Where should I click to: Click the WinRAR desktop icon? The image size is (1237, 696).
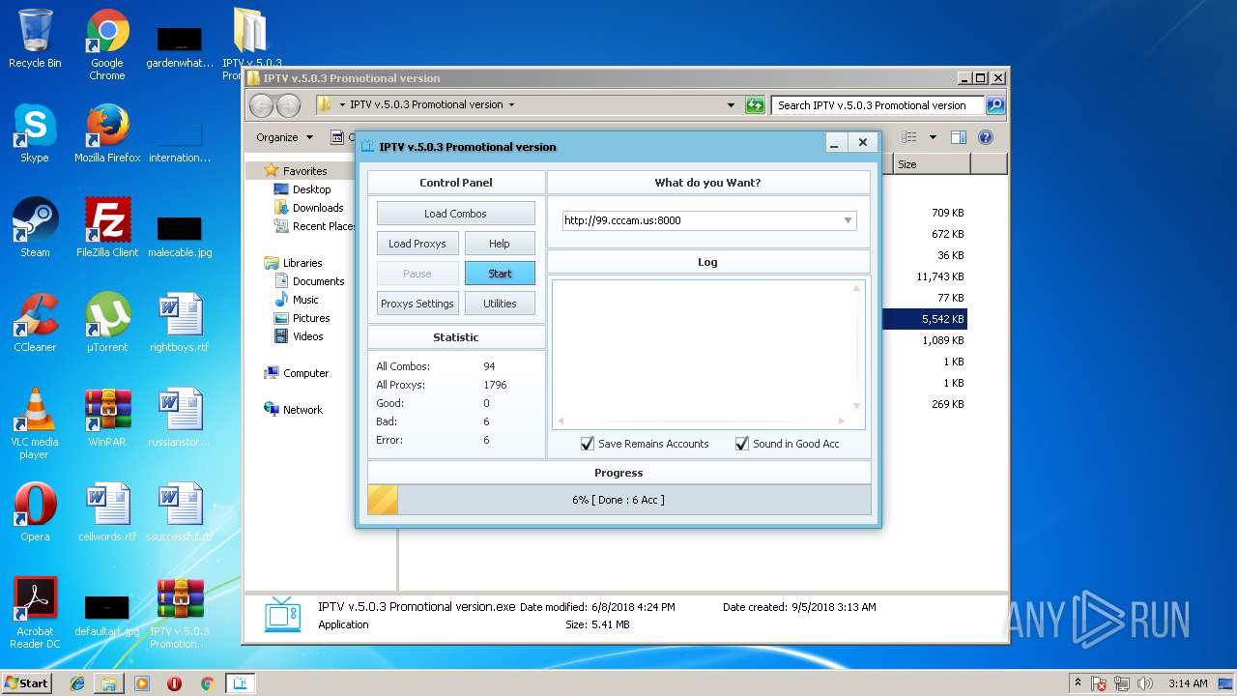click(x=107, y=418)
